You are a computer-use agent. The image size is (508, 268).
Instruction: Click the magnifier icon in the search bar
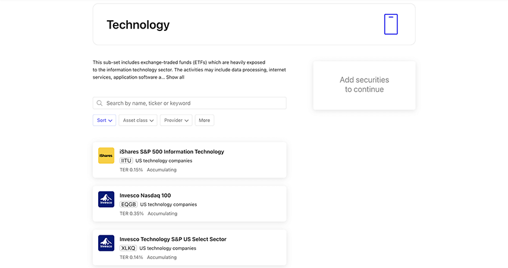tap(100, 103)
